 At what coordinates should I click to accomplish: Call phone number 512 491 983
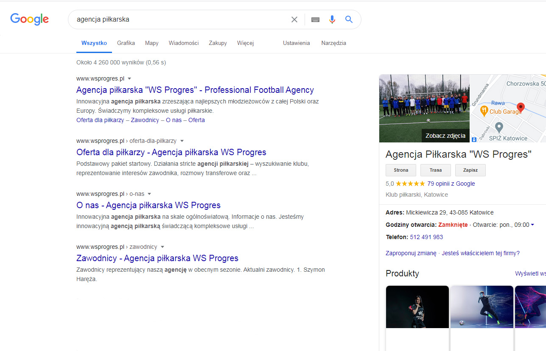click(x=426, y=237)
